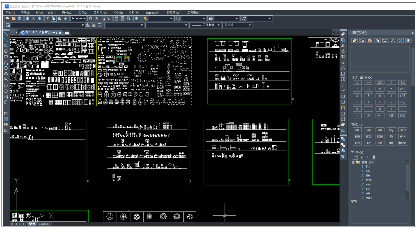Click the new drawing tab button

coord(67,33)
